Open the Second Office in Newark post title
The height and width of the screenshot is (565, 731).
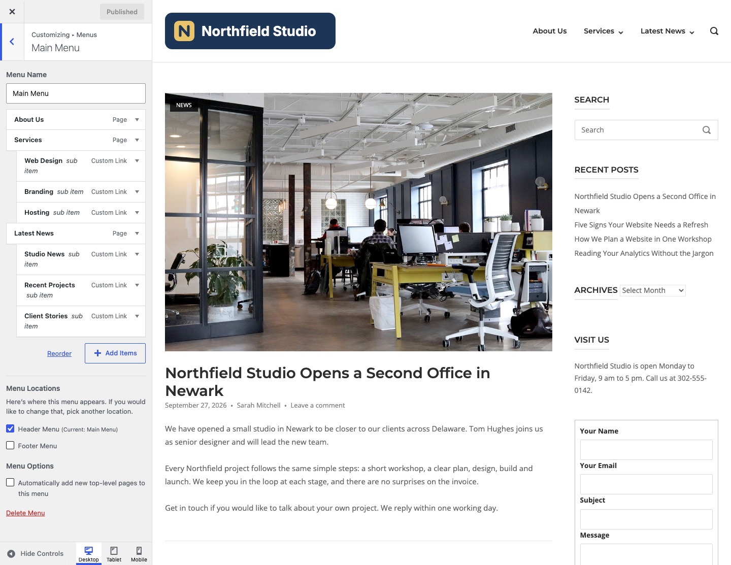point(327,382)
